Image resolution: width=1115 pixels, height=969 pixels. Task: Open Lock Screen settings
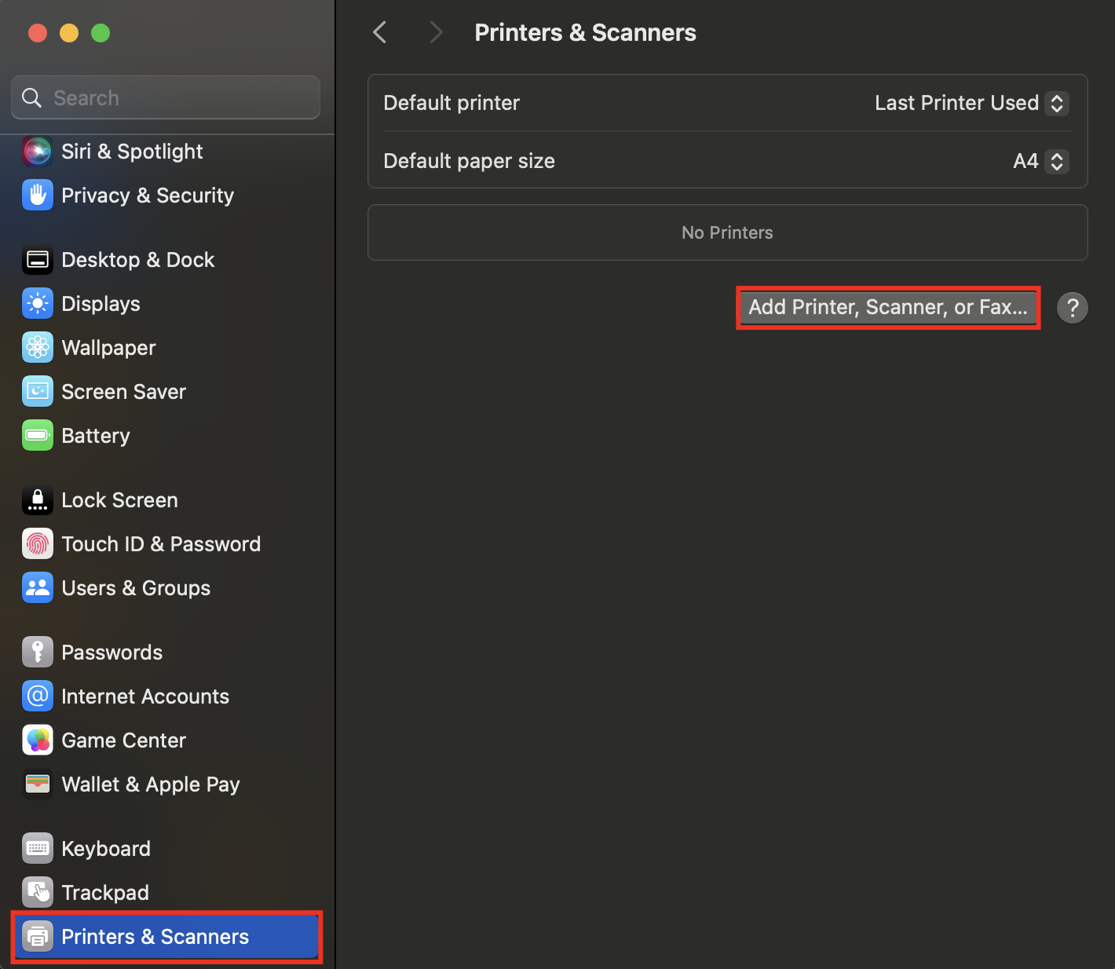coord(119,500)
